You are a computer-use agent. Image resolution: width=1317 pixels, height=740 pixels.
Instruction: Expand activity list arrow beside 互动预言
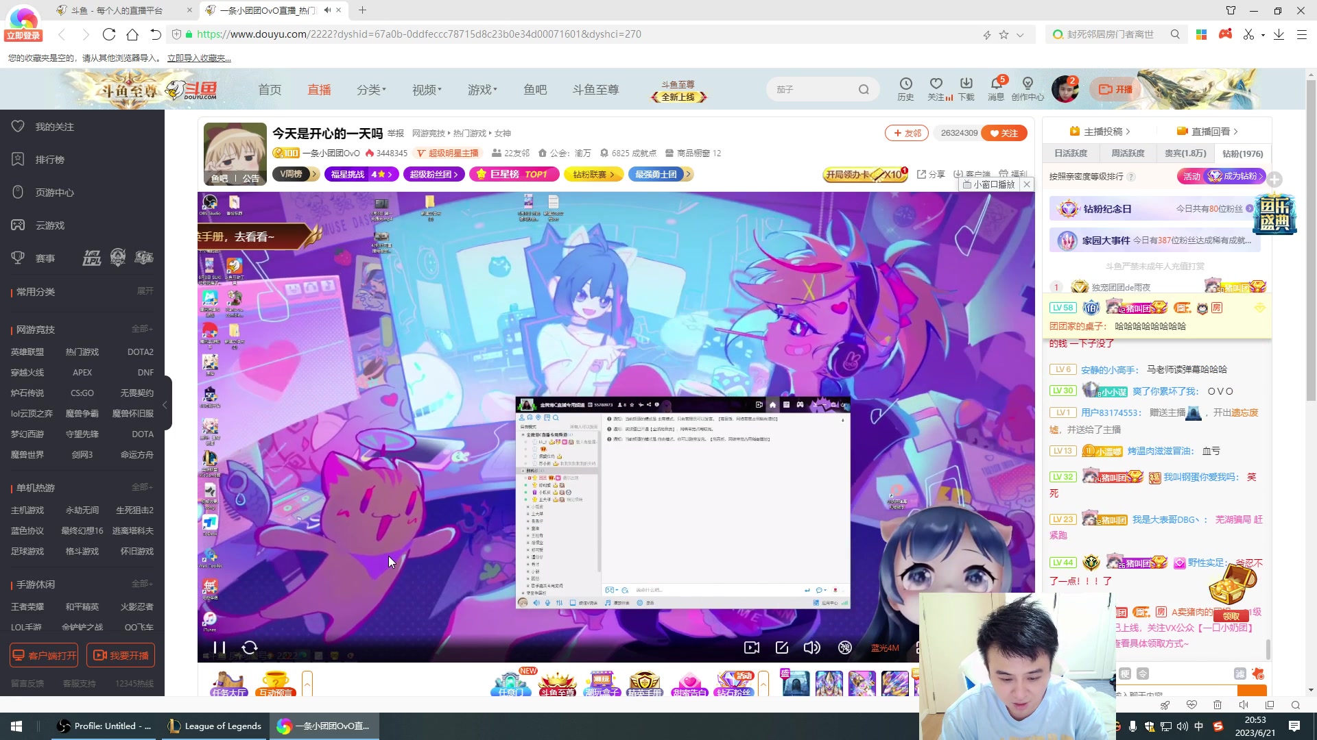307,683
